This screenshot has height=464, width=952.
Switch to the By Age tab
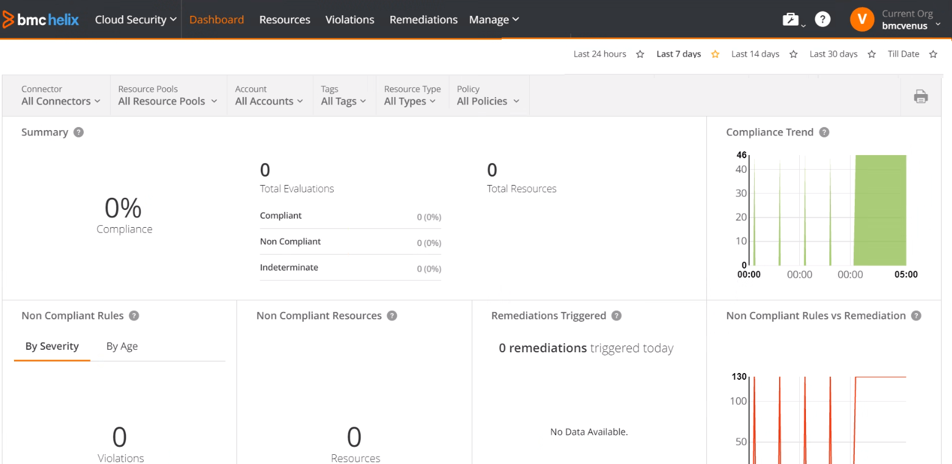122,346
